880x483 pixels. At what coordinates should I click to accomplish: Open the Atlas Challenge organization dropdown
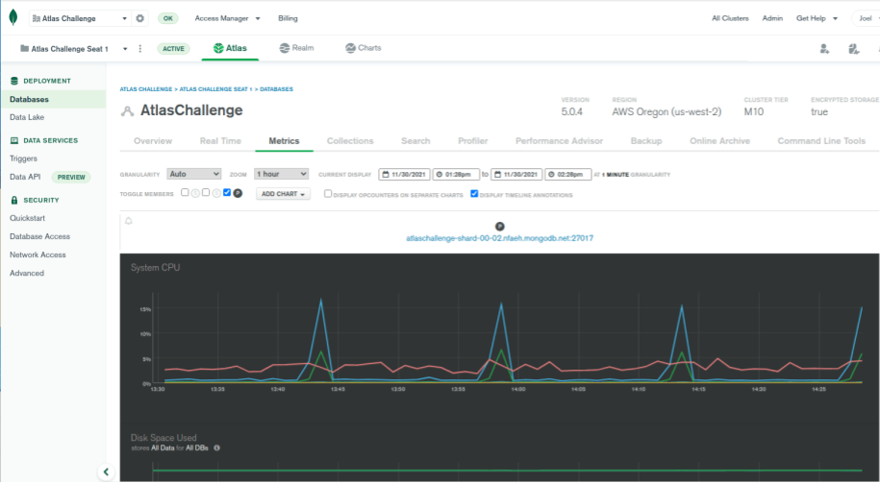click(80, 18)
